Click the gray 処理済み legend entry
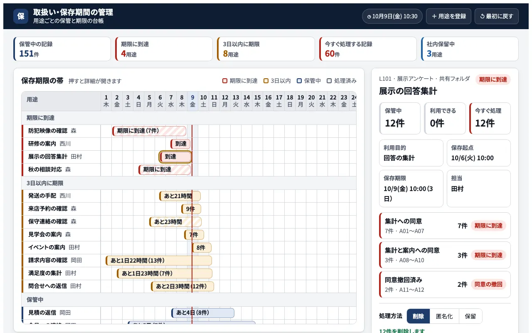The width and height of the screenshot is (532, 333). [342, 81]
